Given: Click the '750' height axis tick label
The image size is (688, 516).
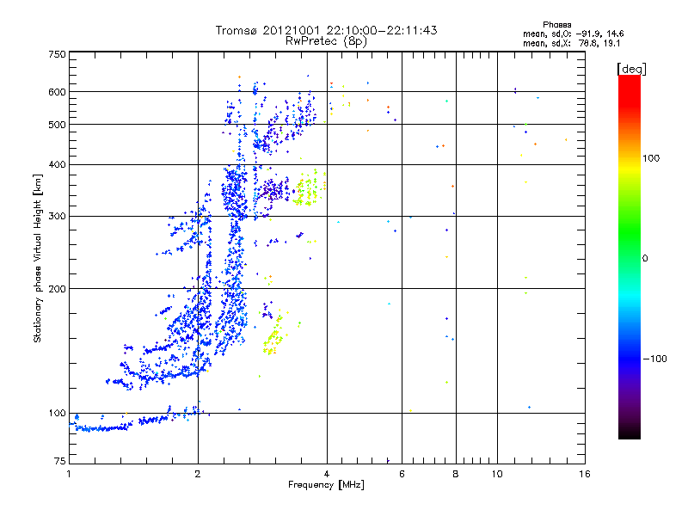Looking at the screenshot, I should click(57, 54).
